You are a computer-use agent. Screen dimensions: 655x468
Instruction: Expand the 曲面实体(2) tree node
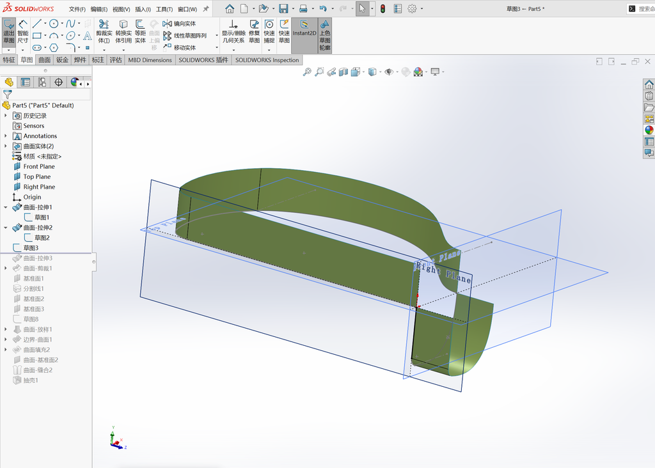tap(5, 146)
